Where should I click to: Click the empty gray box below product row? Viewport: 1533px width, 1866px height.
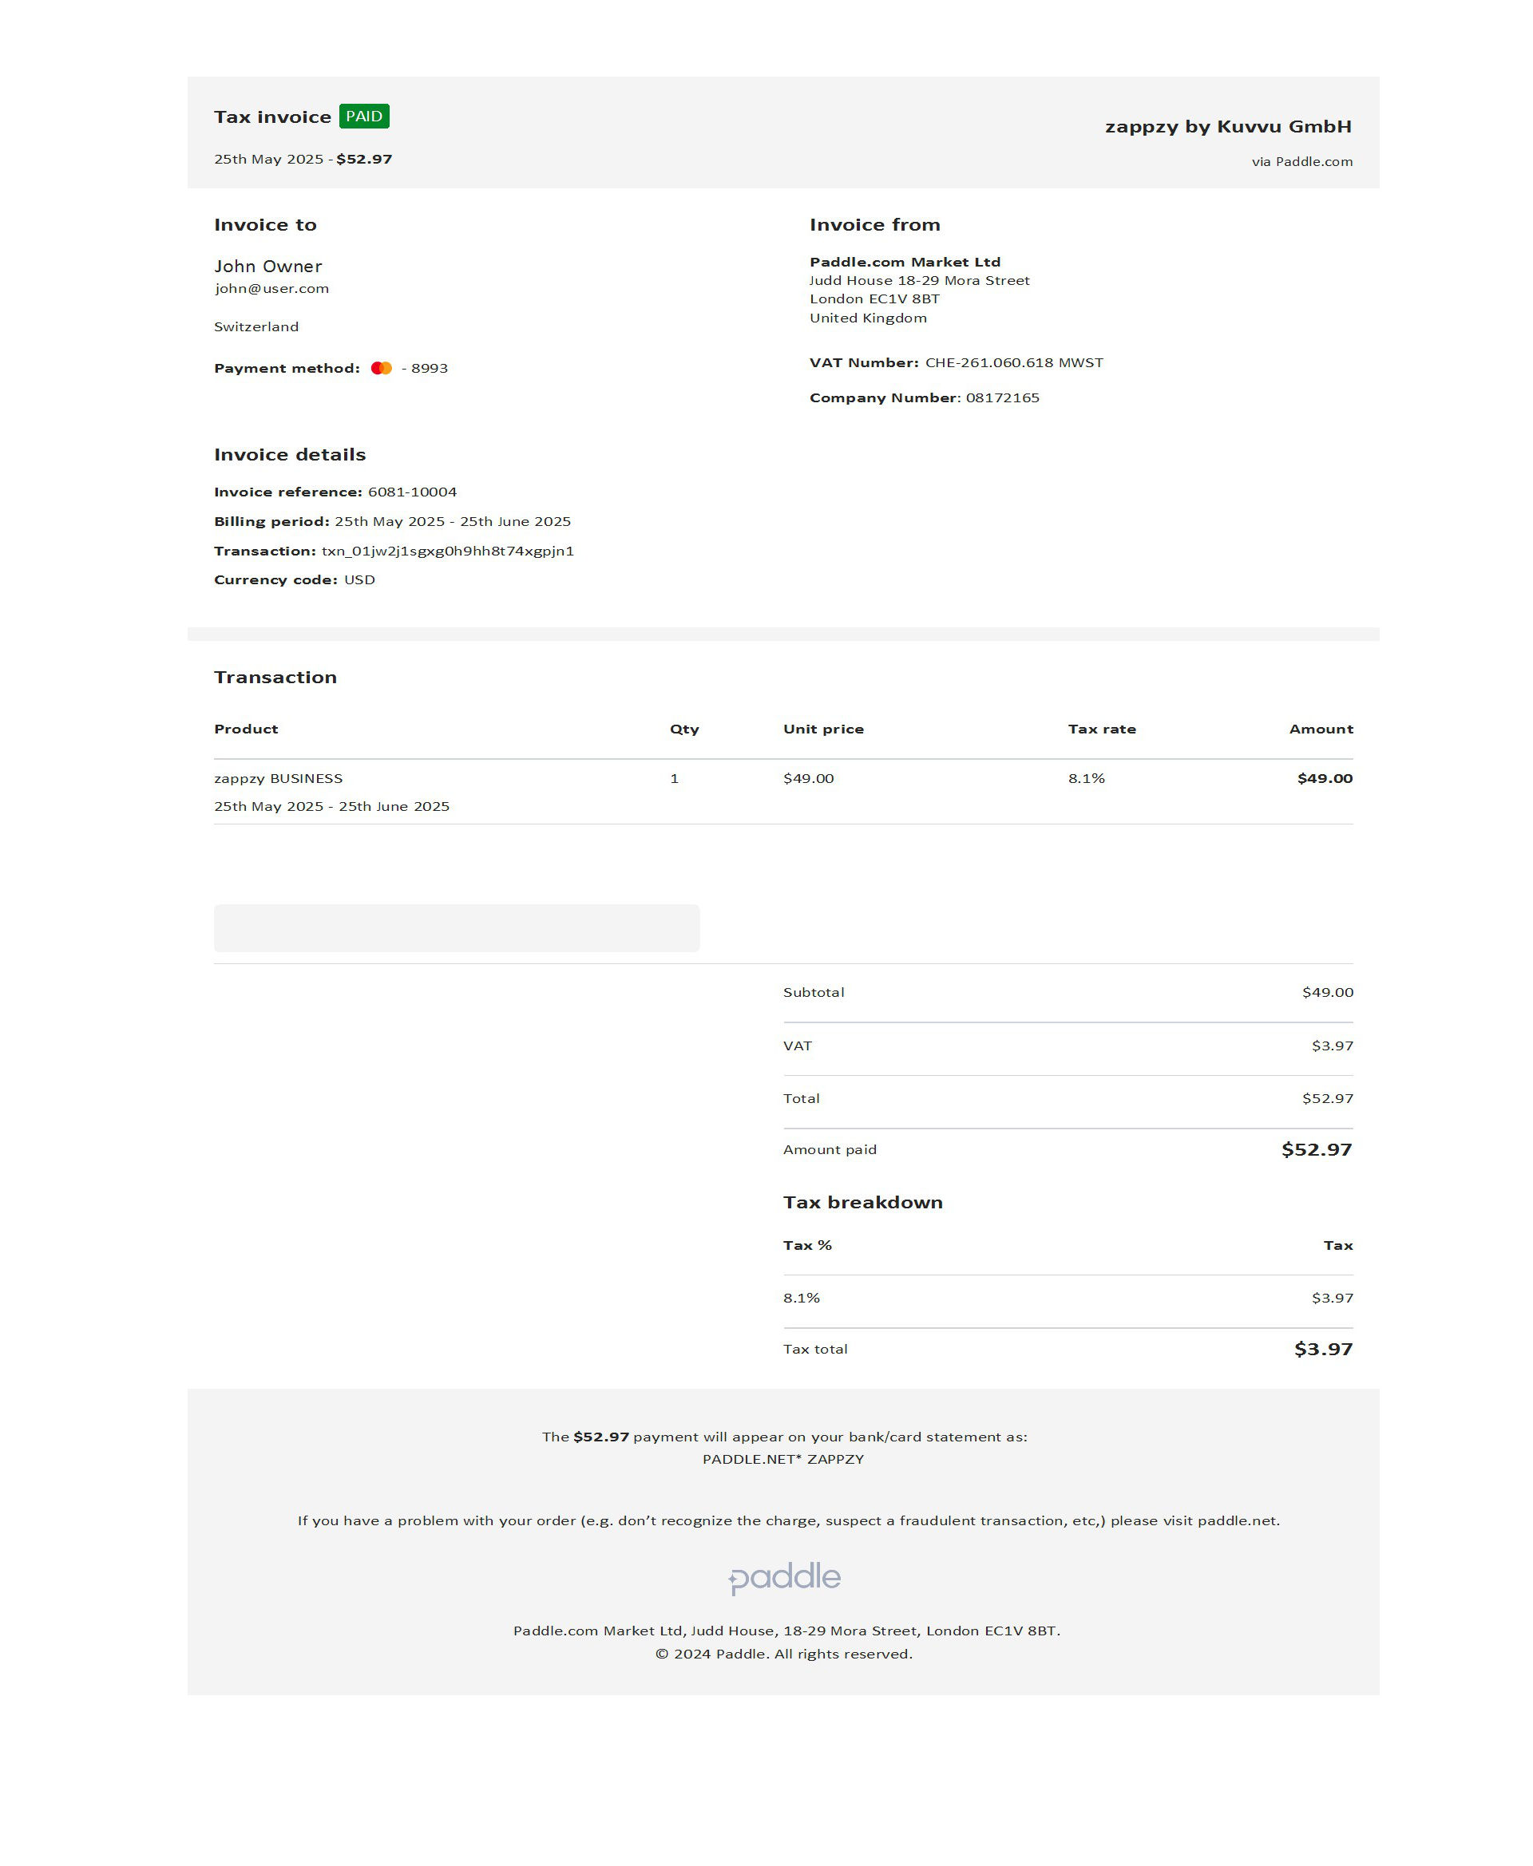point(457,927)
